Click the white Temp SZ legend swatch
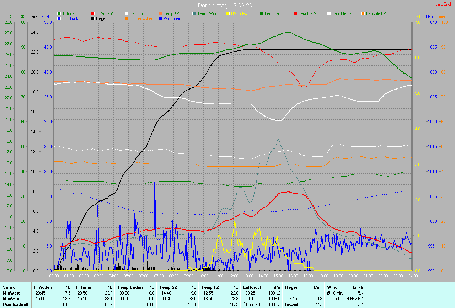Screen dimensions: 455x308 [x=127, y=13]
